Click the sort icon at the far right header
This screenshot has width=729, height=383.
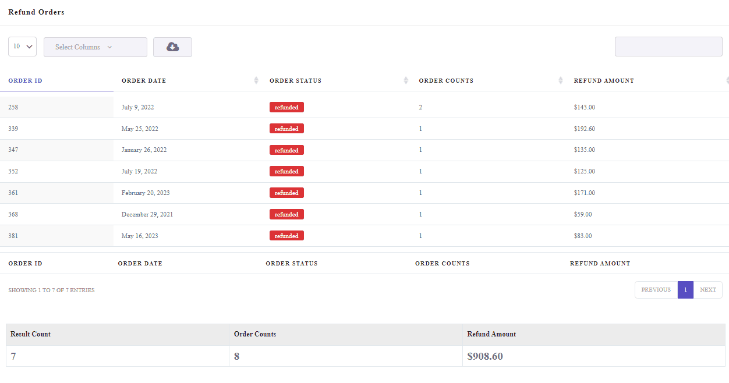726,80
